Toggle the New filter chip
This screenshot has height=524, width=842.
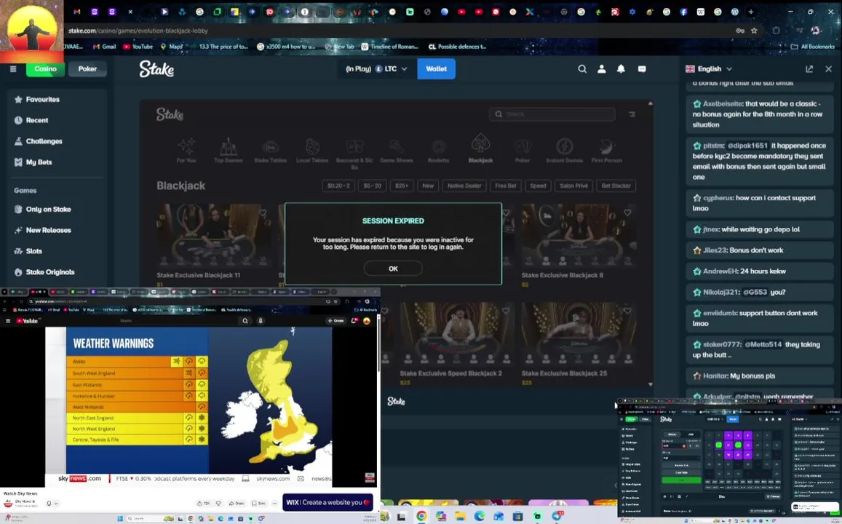[x=428, y=186]
